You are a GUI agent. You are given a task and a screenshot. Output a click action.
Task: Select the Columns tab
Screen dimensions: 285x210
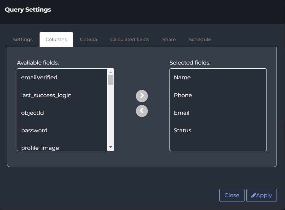56,39
